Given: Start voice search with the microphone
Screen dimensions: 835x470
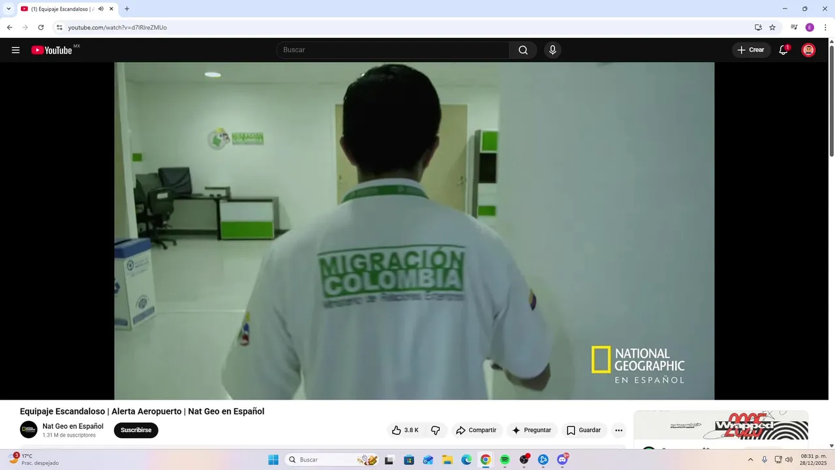Looking at the screenshot, I should point(553,50).
